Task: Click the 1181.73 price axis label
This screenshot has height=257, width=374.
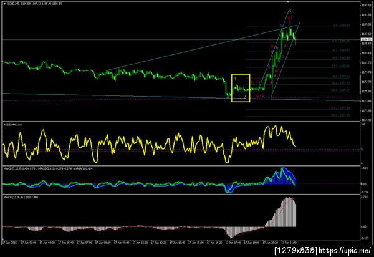Action: coord(366,63)
